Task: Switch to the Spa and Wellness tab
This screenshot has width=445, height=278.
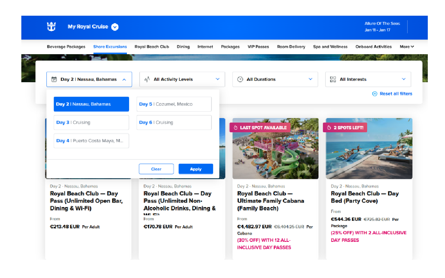Action: (x=330, y=47)
